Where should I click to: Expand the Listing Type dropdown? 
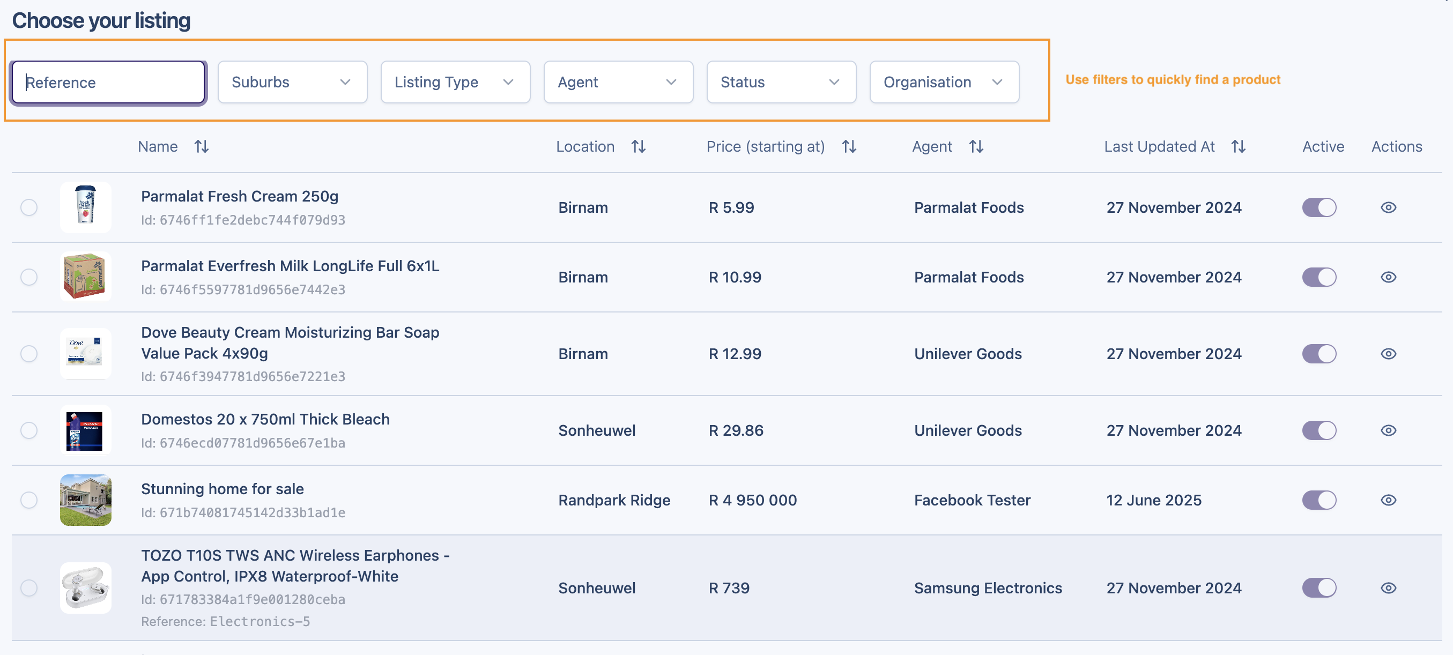tap(455, 83)
